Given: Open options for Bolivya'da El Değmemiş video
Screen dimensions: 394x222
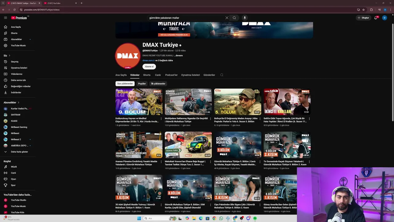Looking at the screenshot, I should tap(260, 119).
